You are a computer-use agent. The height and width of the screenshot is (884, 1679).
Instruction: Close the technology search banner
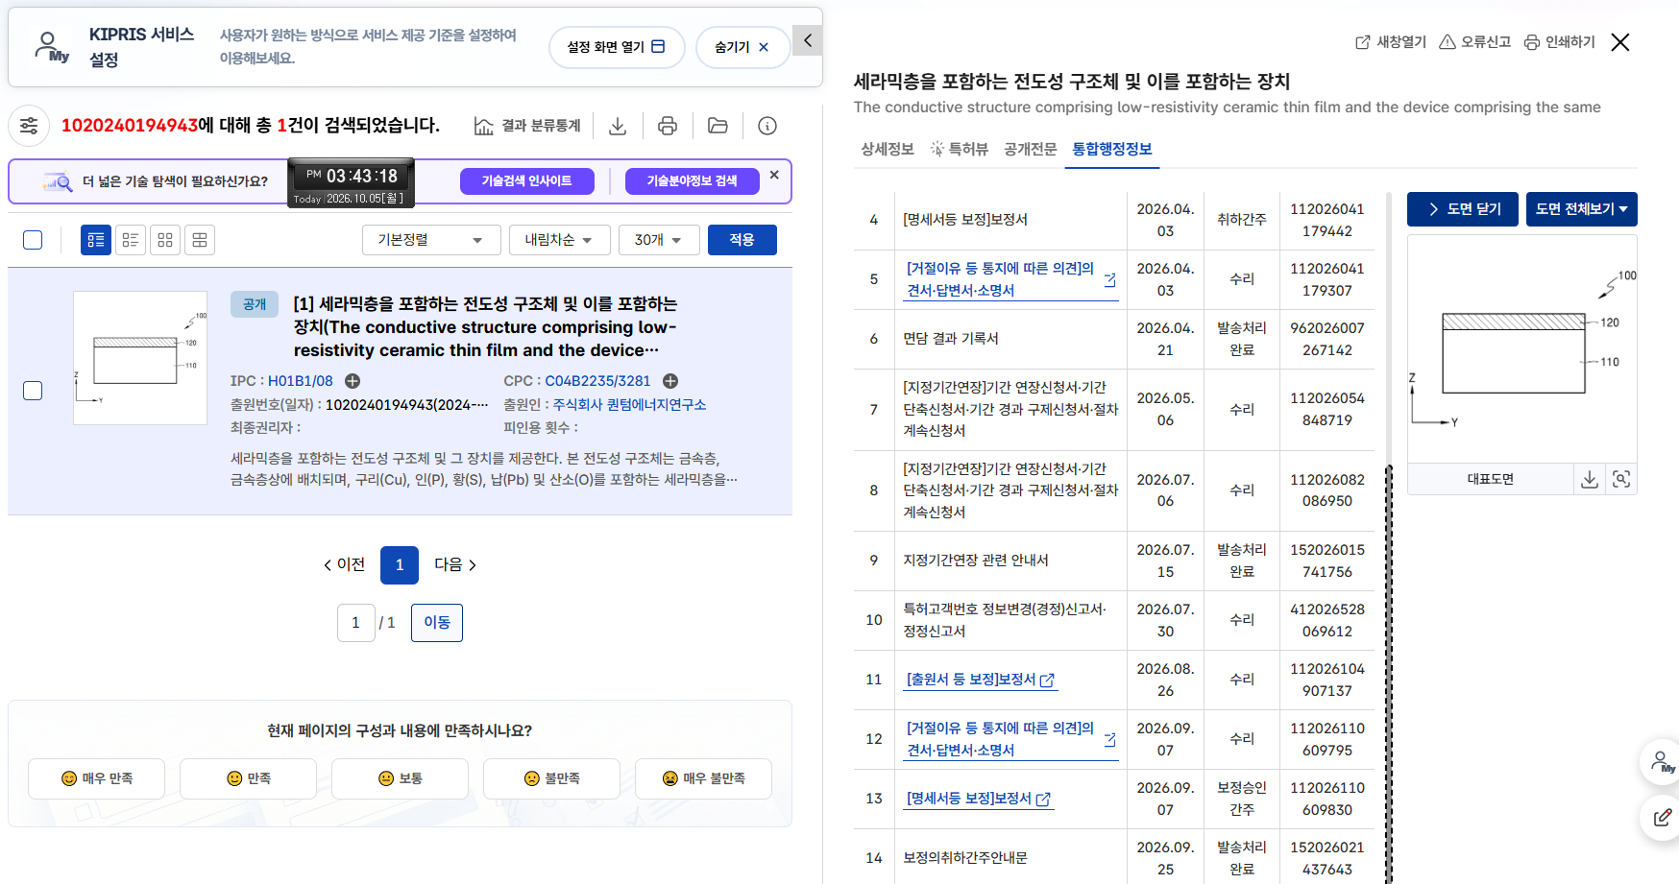click(774, 175)
